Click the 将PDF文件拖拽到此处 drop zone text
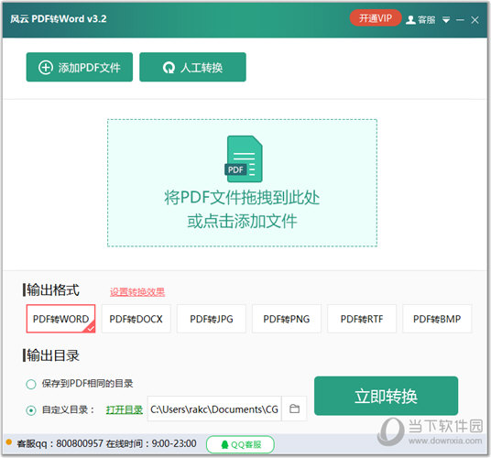The width and height of the screenshot is (491, 458). [242, 198]
